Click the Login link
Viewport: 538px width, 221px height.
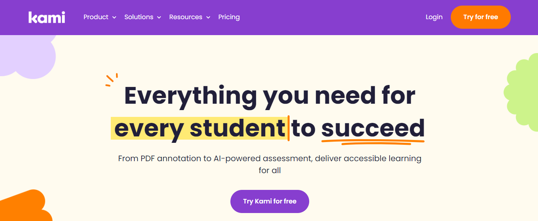tap(434, 17)
